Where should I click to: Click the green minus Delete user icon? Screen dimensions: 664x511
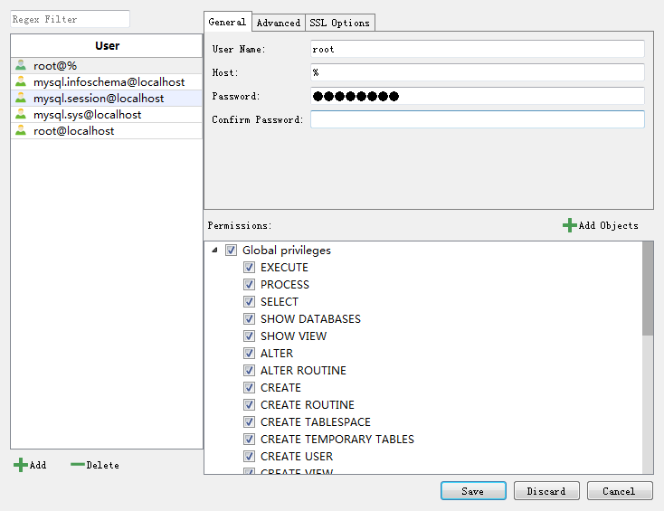click(78, 465)
